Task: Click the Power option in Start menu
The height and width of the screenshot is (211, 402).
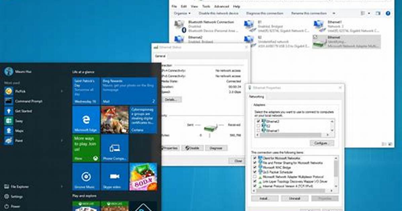Action: [x=15, y=206]
